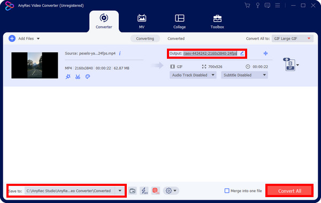Screen dimensions: 321x203
Task: Click the 62.87 MB file size
Action: click(121, 68)
